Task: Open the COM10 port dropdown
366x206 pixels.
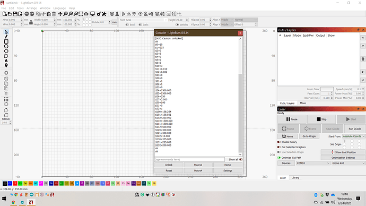Action: point(313,163)
